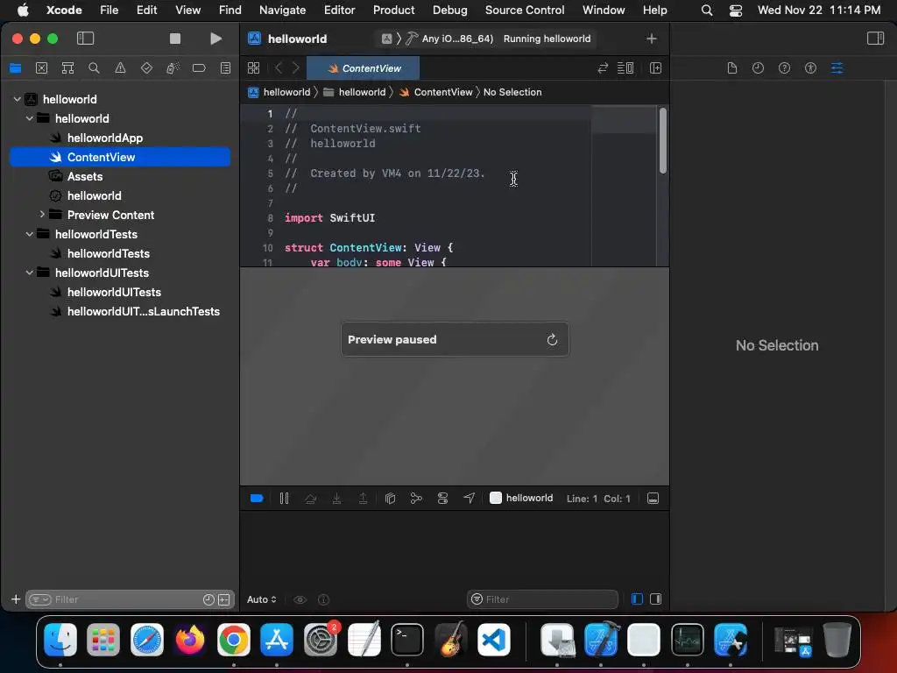Toggle breakpoints activation in debug bar
Image resolution: width=897 pixels, height=673 pixels.
(x=257, y=499)
